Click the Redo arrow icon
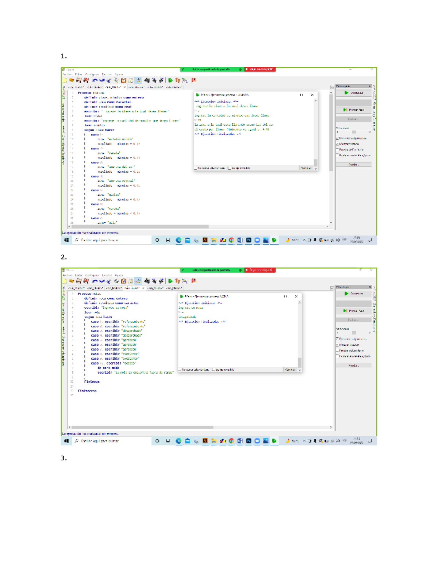 pyautogui.click(x=102, y=81)
